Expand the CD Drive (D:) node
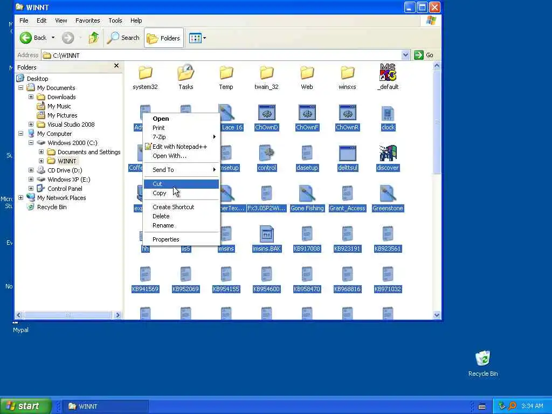Image resolution: width=552 pixels, height=414 pixels. point(31,170)
